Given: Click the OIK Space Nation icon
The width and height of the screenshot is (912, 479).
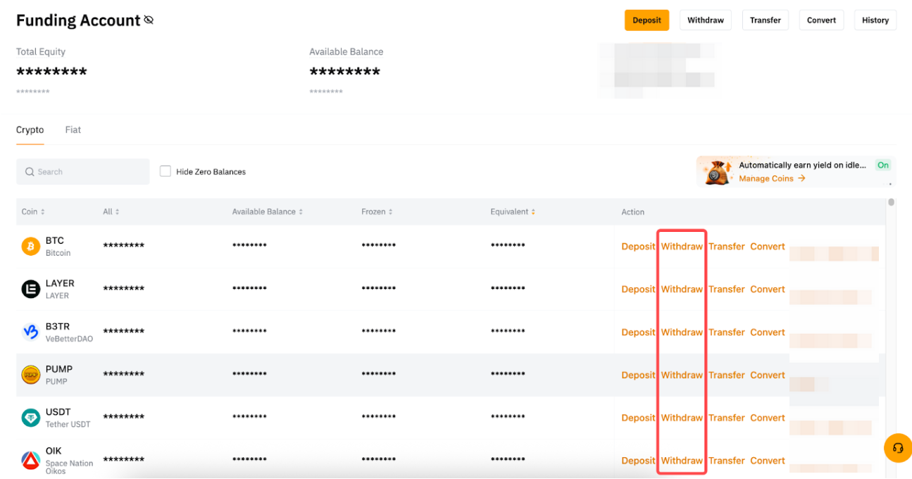Looking at the screenshot, I should [30, 460].
